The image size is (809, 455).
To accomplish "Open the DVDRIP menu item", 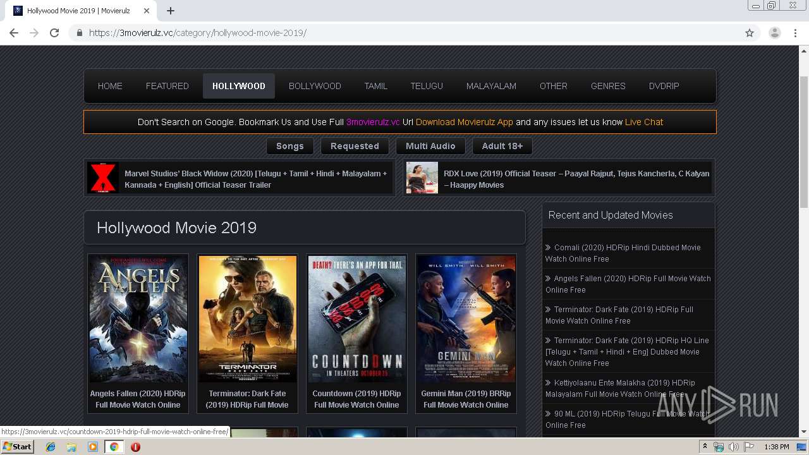I will click(x=664, y=86).
